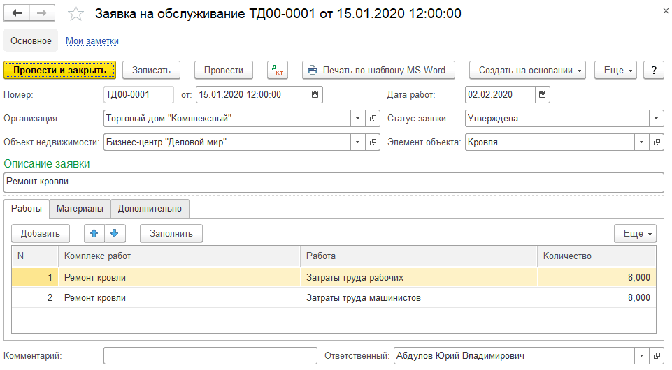Switch to the Дополнительно tab
The height and width of the screenshot is (370, 672).
click(x=150, y=208)
